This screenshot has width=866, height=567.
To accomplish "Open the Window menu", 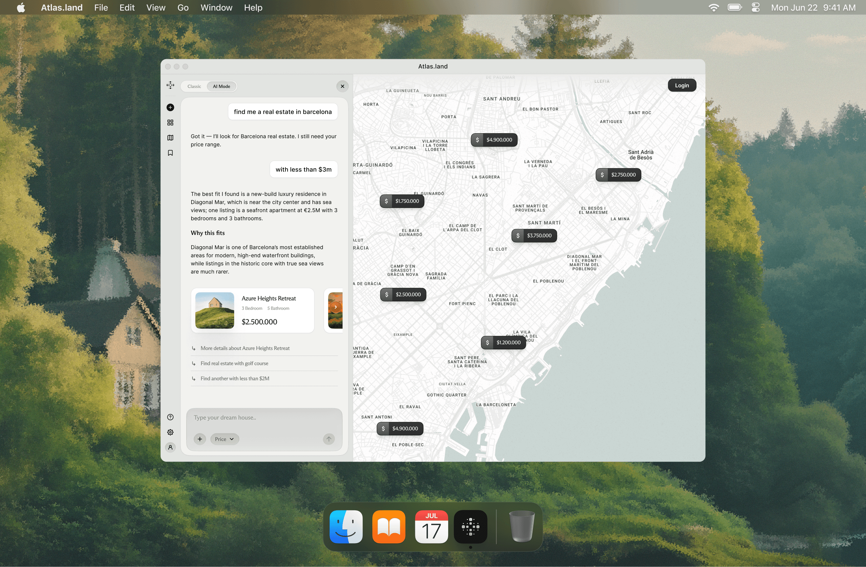I will point(216,7).
